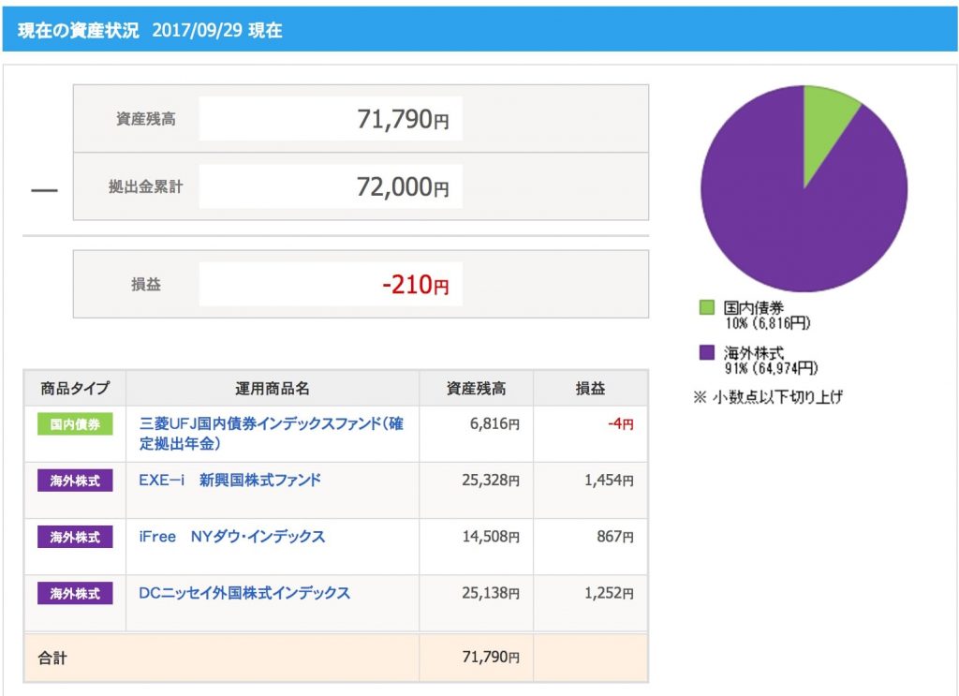Open DCニッセイ外国株式インデックス link
The image size is (959, 696).
pyautogui.click(x=244, y=593)
